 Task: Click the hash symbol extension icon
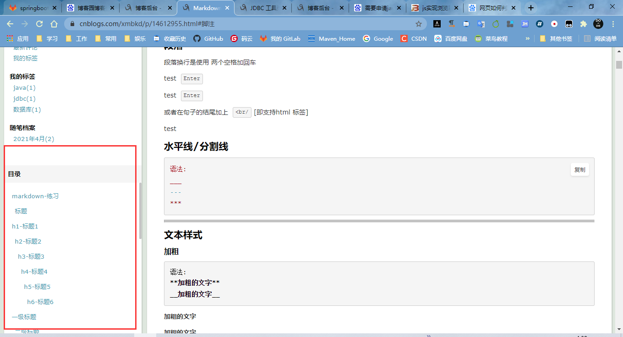pos(540,24)
